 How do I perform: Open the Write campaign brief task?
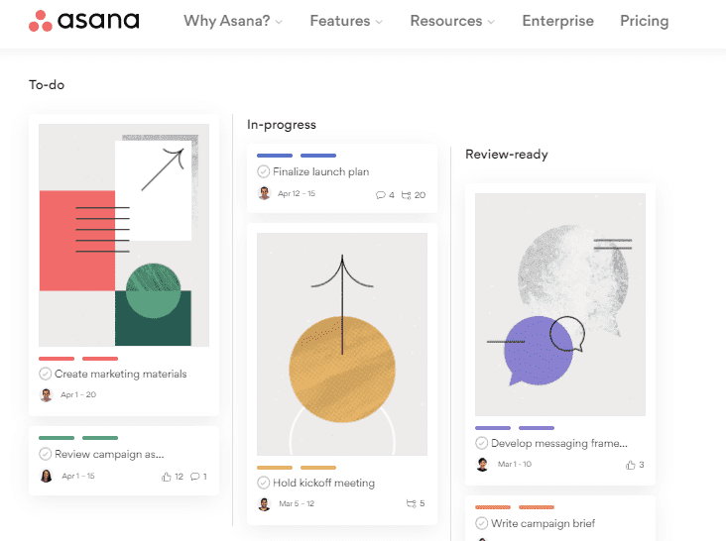[x=544, y=523]
